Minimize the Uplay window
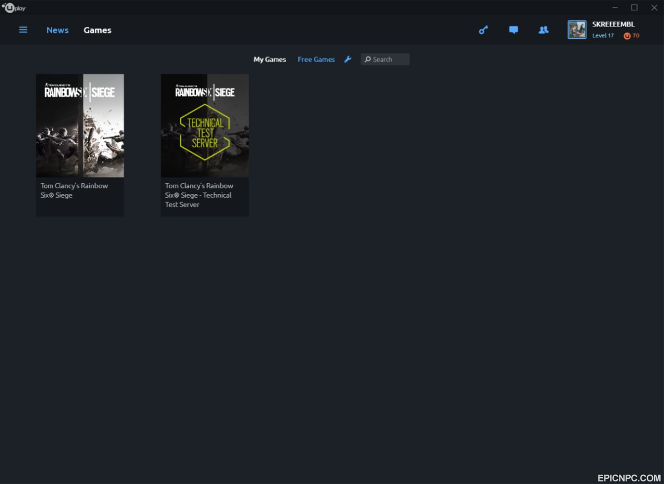Image resolution: width=664 pixels, height=484 pixels. click(615, 7)
